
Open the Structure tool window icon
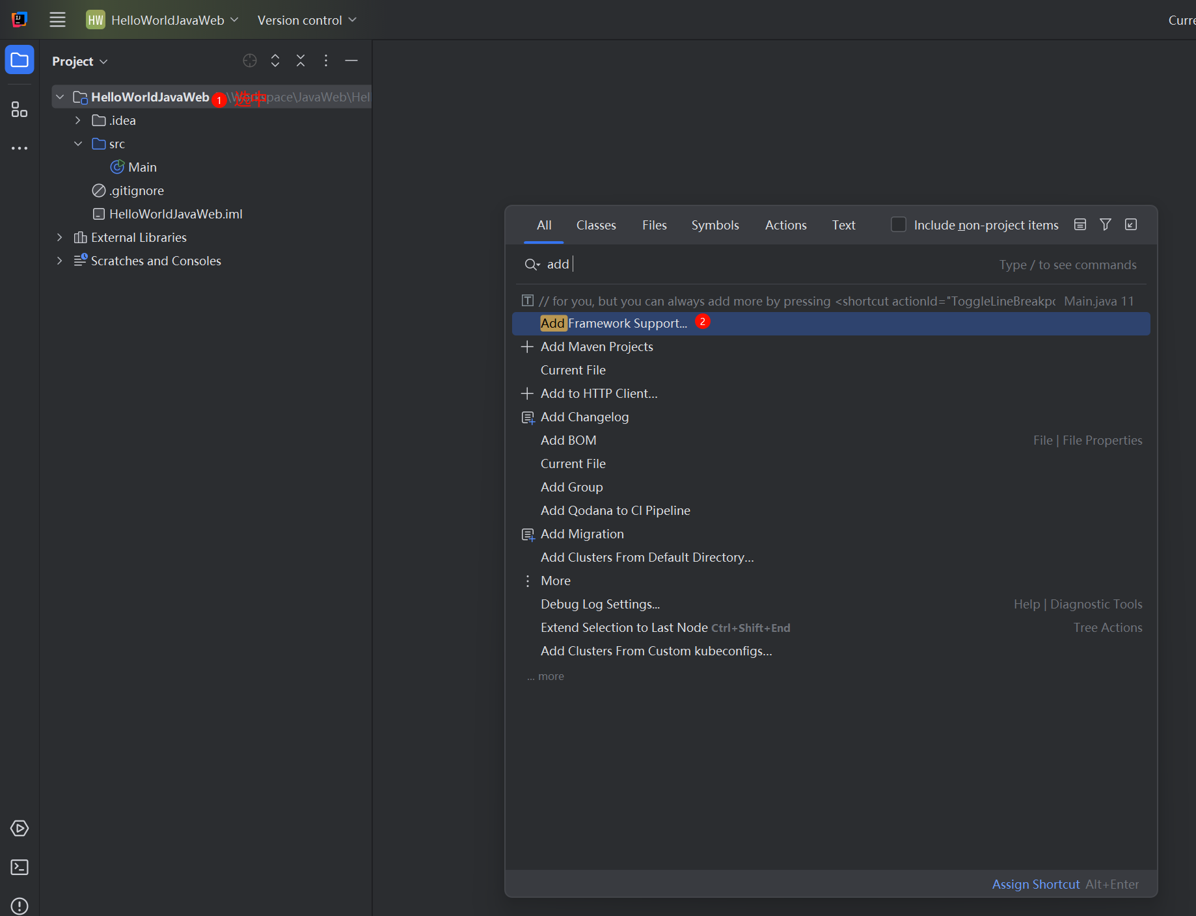pyautogui.click(x=20, y=109)
